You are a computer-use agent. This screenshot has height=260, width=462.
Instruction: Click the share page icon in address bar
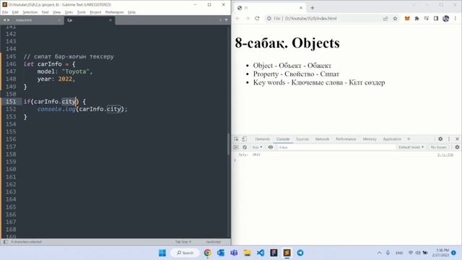click(x=385, y=19)
